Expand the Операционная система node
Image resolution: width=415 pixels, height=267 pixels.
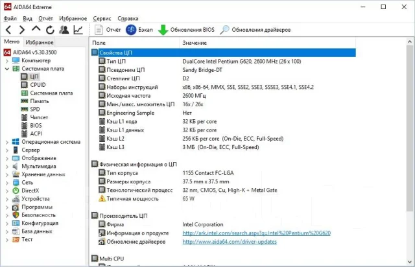[7, 143]
